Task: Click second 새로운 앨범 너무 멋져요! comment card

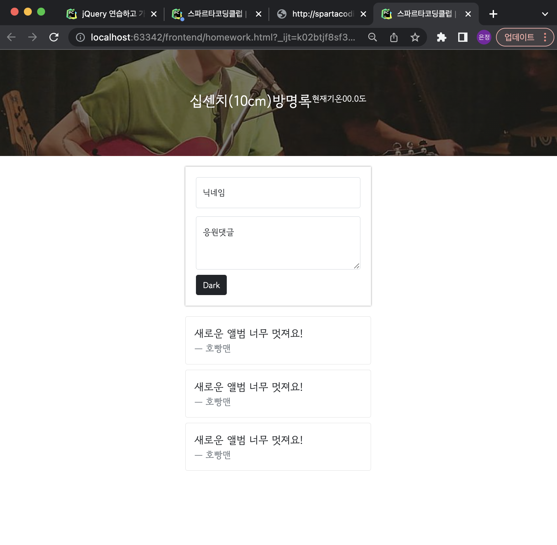Action: pos(278,394)
